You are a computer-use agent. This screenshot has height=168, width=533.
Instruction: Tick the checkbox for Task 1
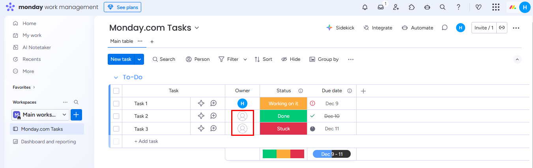tap(116, 104)
